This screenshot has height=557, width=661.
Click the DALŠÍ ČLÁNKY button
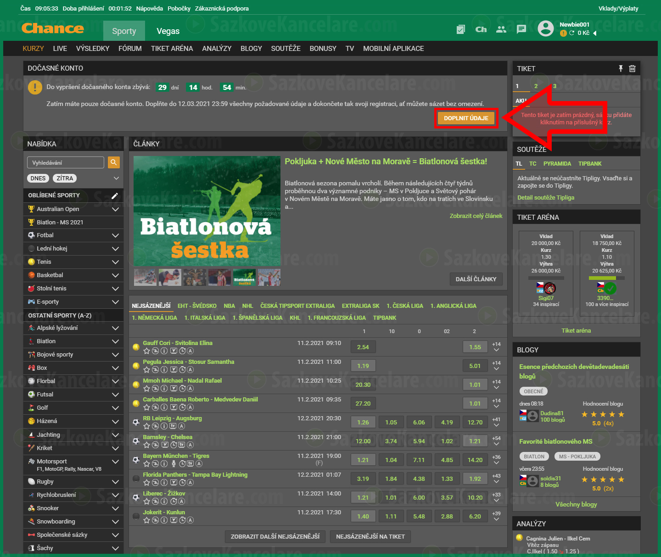[x=476, y=279]
